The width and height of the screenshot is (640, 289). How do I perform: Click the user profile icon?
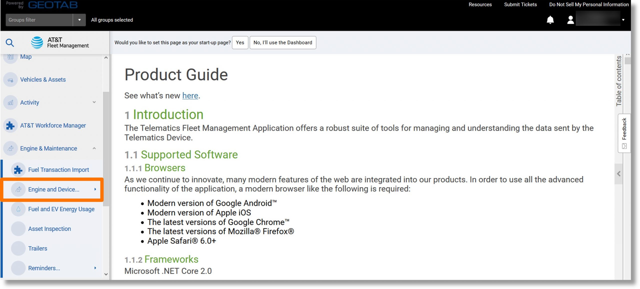(570, 20)
